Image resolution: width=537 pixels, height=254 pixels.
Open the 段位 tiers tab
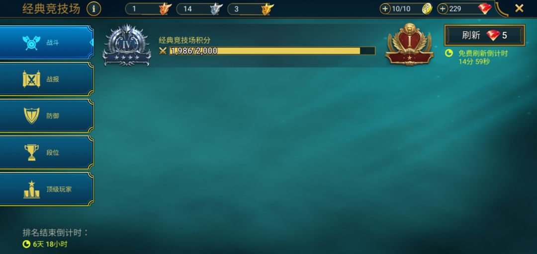tap(46, 152)
